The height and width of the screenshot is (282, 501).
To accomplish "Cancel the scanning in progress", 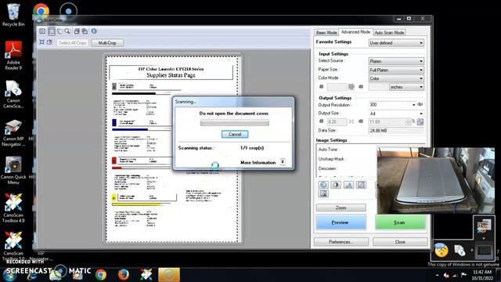I will (x=235, y=134).
